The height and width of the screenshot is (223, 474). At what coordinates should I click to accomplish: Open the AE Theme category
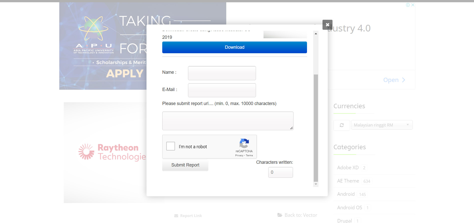tap(348, 181)
